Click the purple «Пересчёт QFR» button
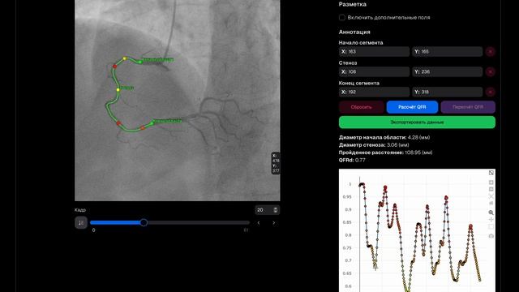Screen dimensions: 519x292 pos(468,107)
